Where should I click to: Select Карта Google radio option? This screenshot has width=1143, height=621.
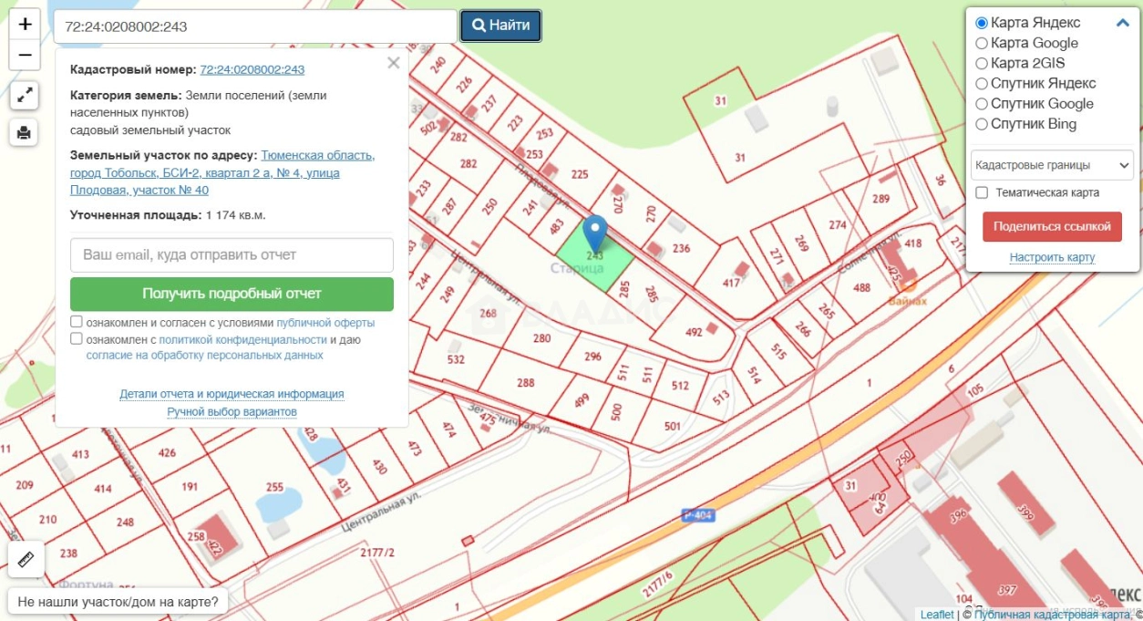click(x=982, y=43)
